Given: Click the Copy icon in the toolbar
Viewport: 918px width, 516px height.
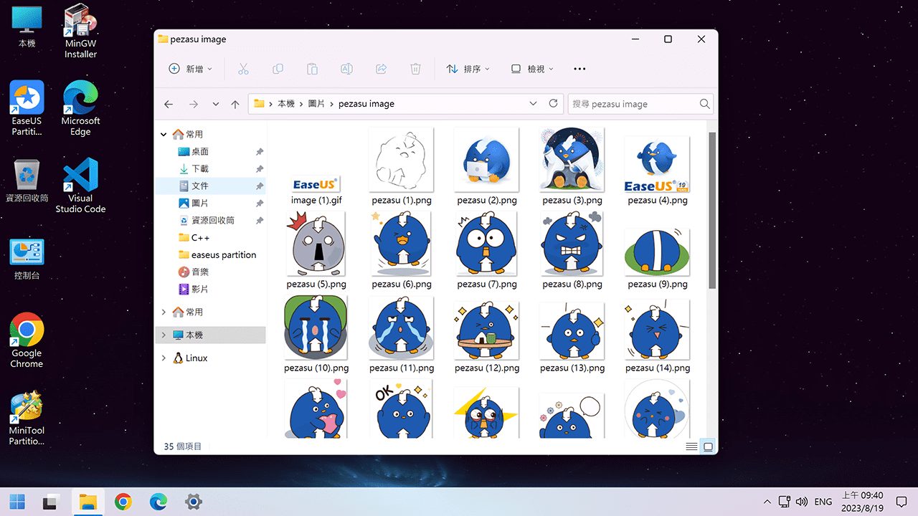Looking at the screenshot, I should (278, 68).
